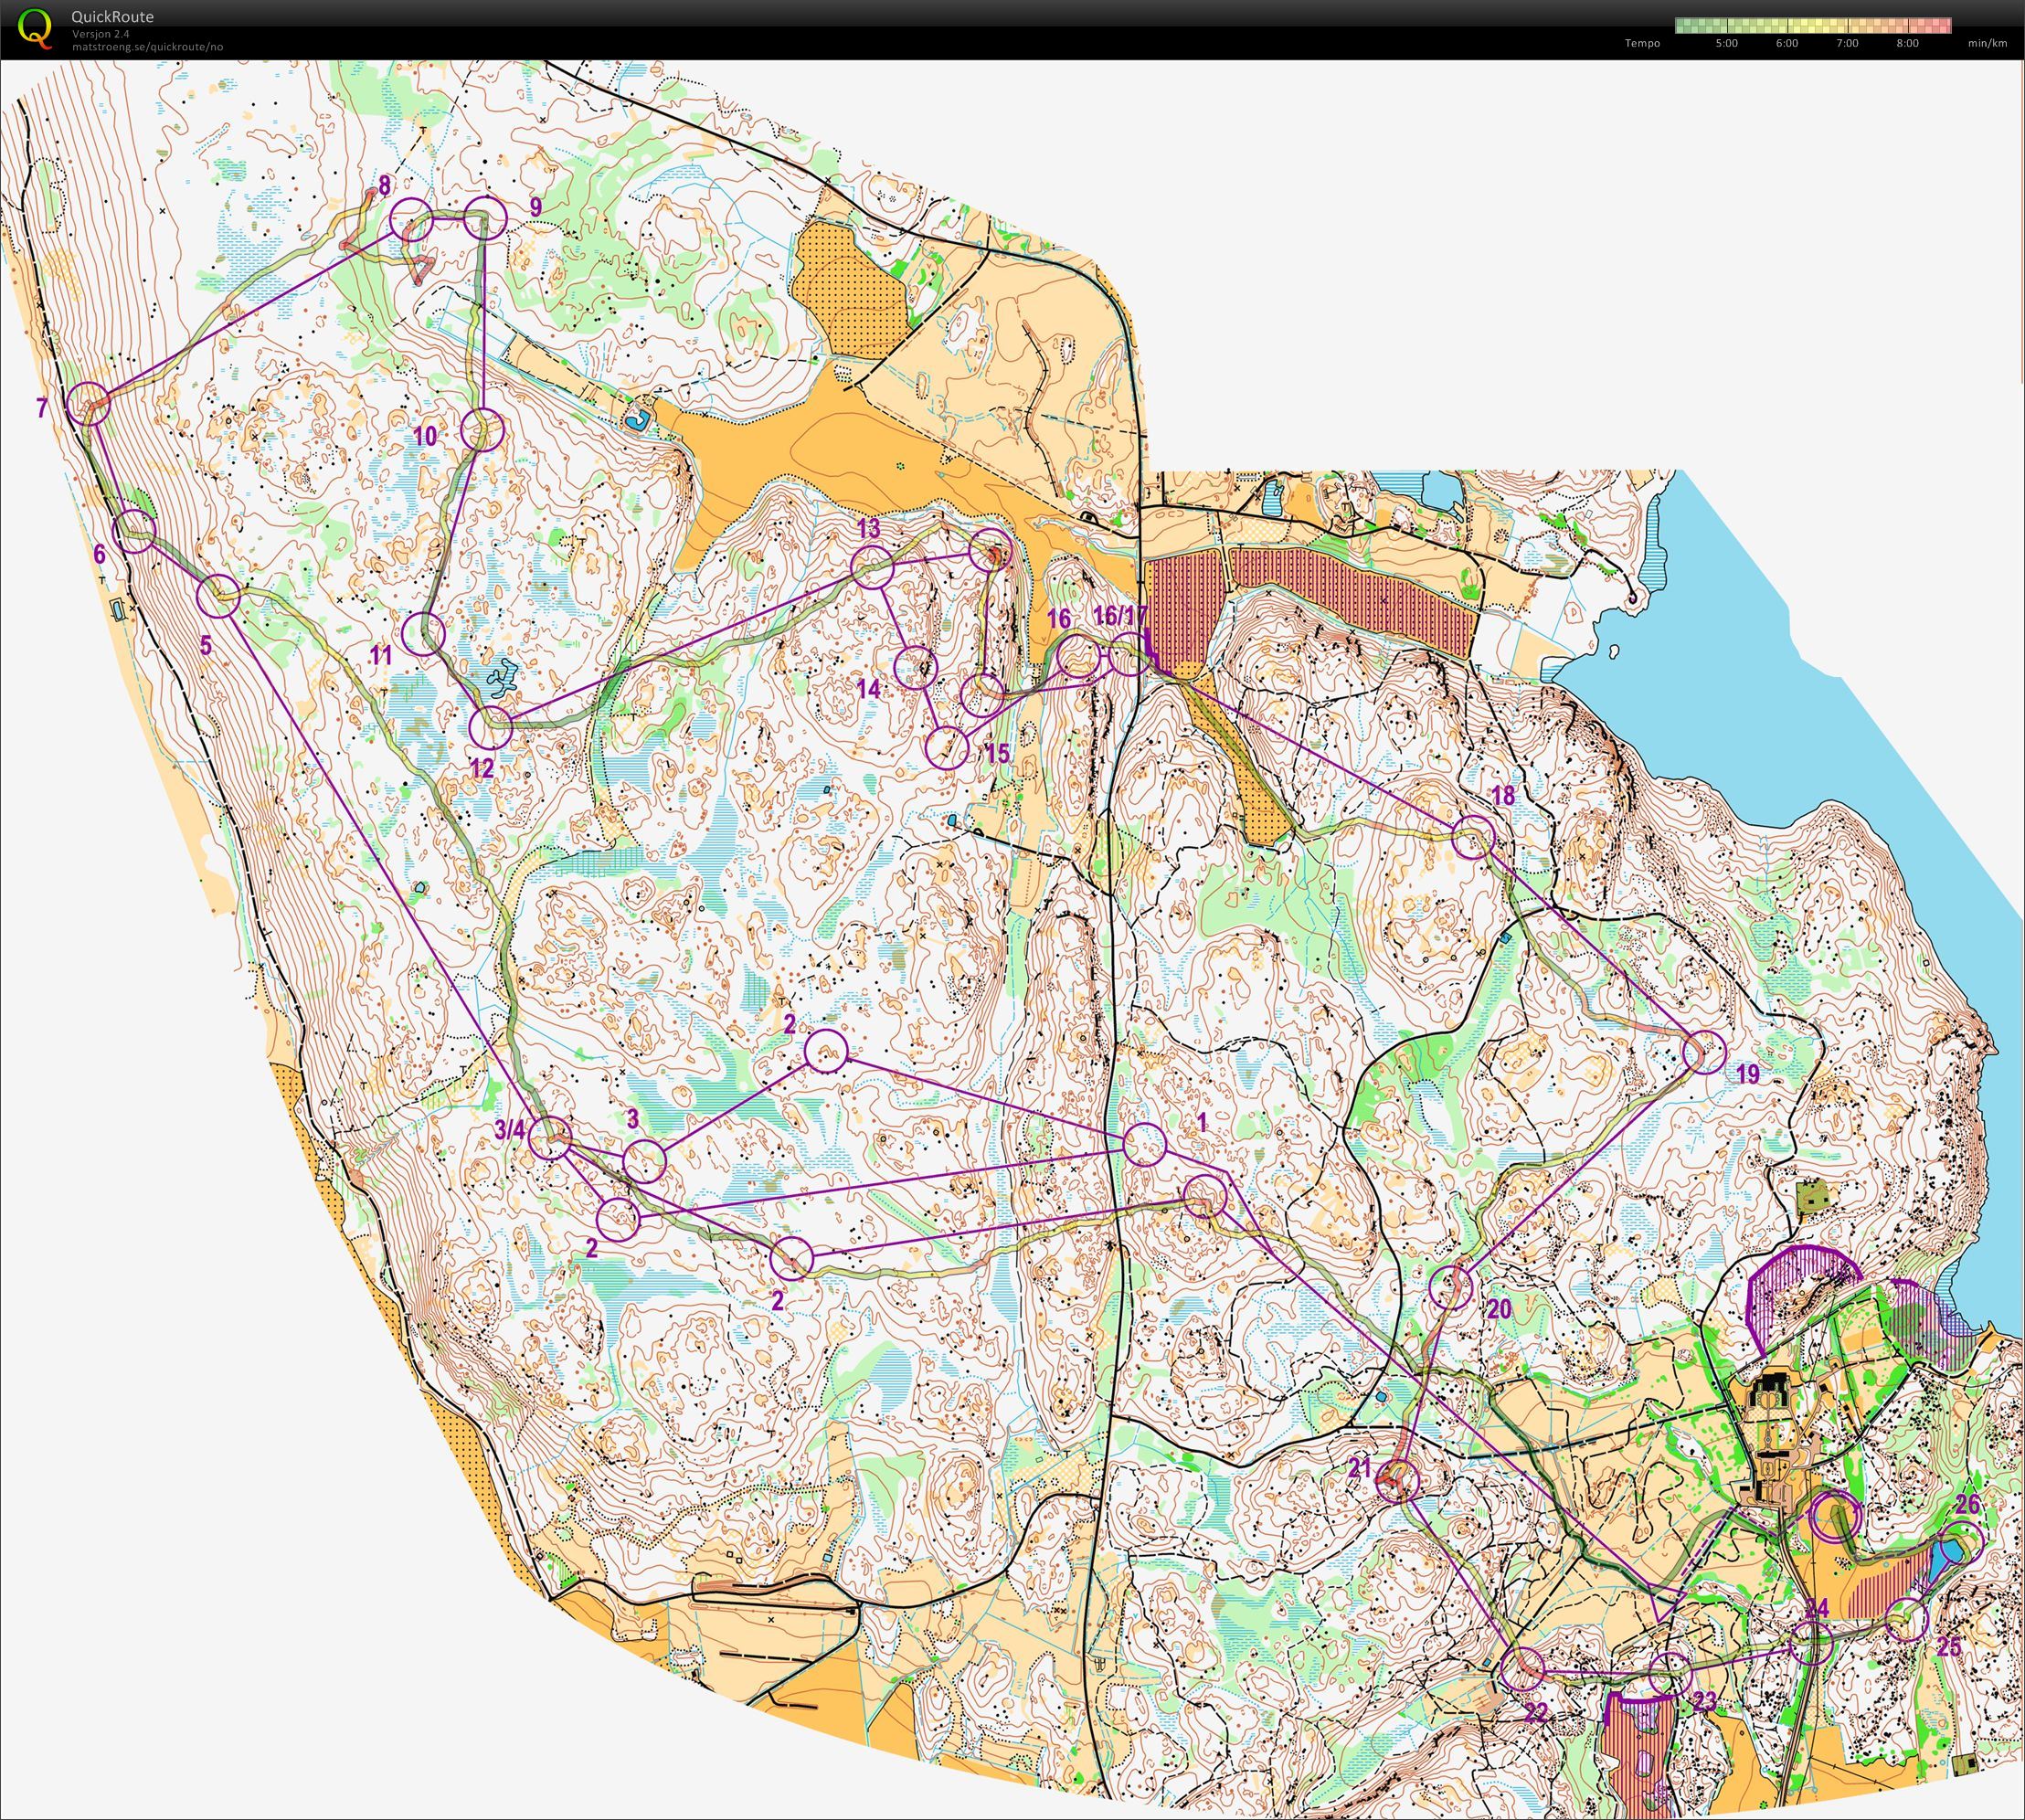Screen dimensions: 2025x1820
Task: Select control circle 9 on the map
Action: 486,217
